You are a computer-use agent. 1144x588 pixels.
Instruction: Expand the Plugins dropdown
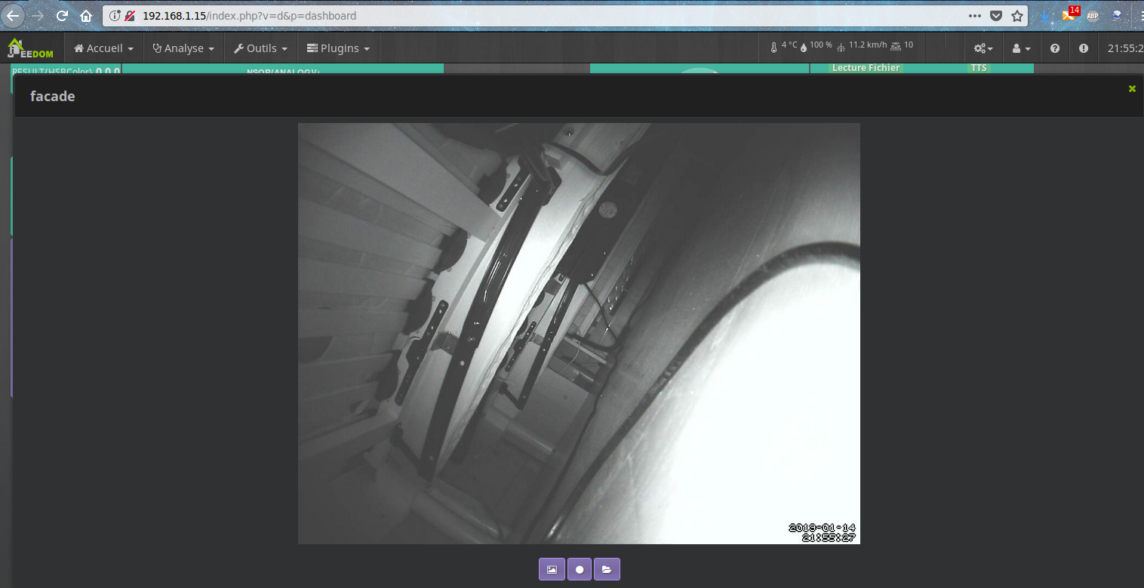click(x=338, y=48)
